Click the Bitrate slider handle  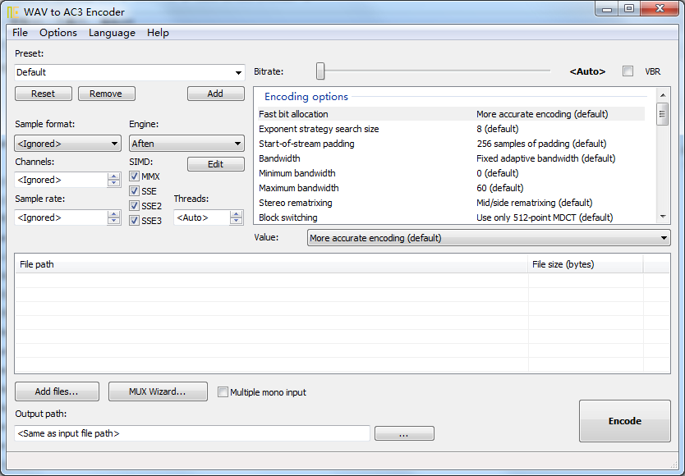tap(320, 71)
